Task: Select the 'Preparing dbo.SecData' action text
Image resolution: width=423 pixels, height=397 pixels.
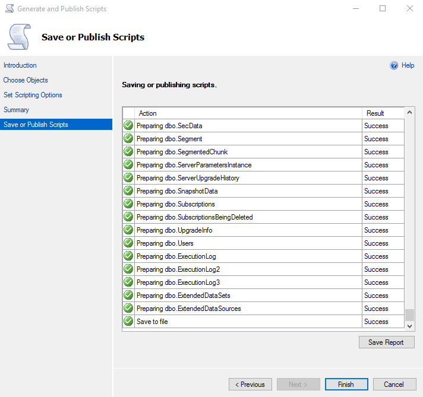Action: pyautogui.click(x=169, y=126)
